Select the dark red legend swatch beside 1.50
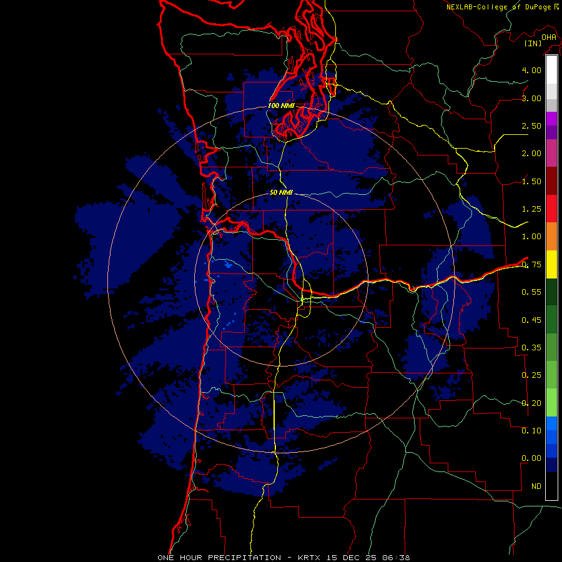The width and height of the screenshot is (562, 562). coord(551,181)
